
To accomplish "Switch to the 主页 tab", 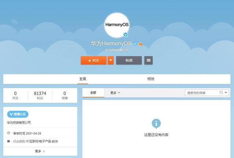I will tap(83, 79).
